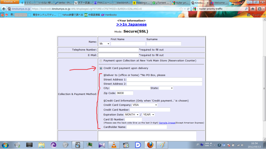Open the Windows Start menu
The height and width of the screenshot is (155, 266).
5,145
